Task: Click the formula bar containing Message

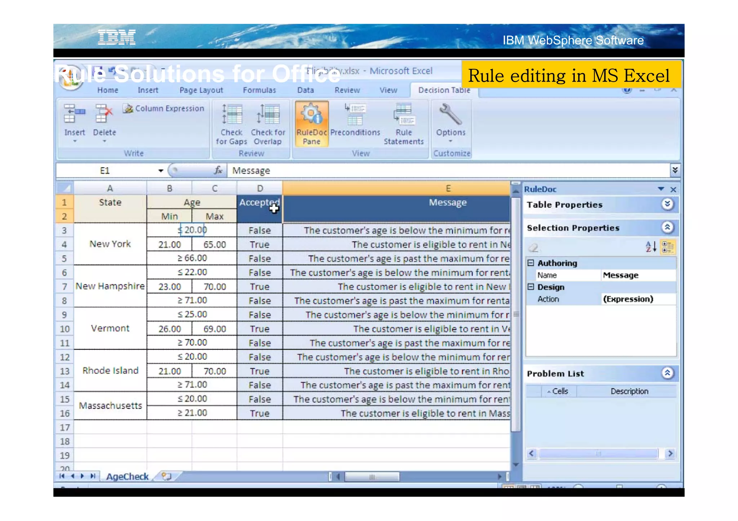Action: (449, 171)
